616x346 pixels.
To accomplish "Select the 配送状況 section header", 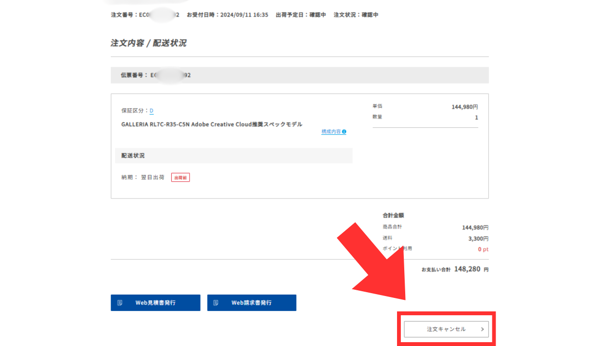I will pos(233,156).
